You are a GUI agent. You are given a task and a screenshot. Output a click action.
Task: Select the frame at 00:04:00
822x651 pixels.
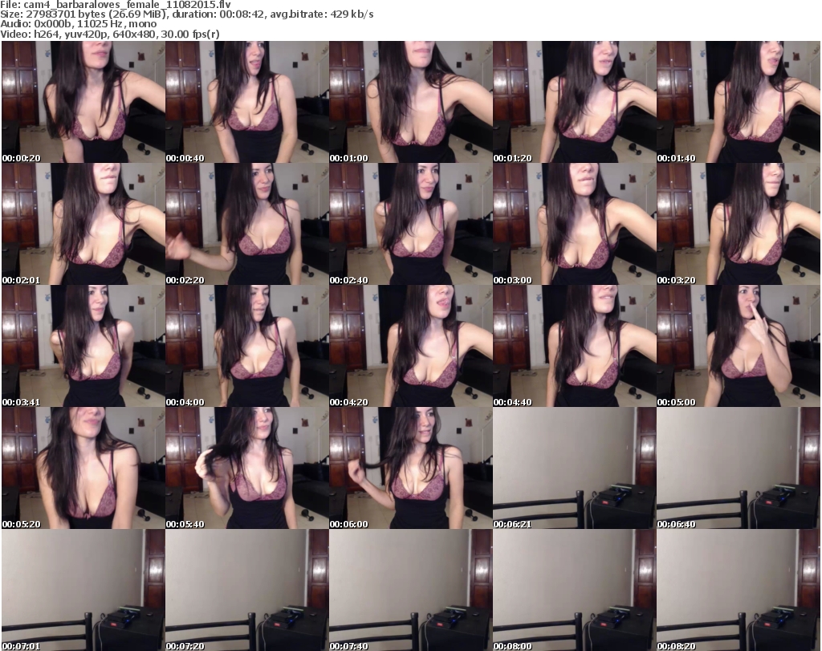coord(247,346)
